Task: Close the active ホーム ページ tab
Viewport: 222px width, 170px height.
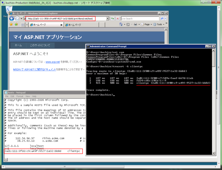Action: click(61, 25)
